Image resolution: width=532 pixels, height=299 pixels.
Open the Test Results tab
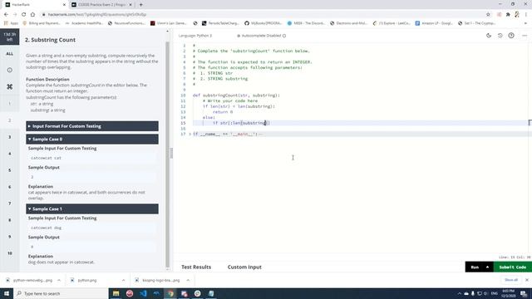196,267
